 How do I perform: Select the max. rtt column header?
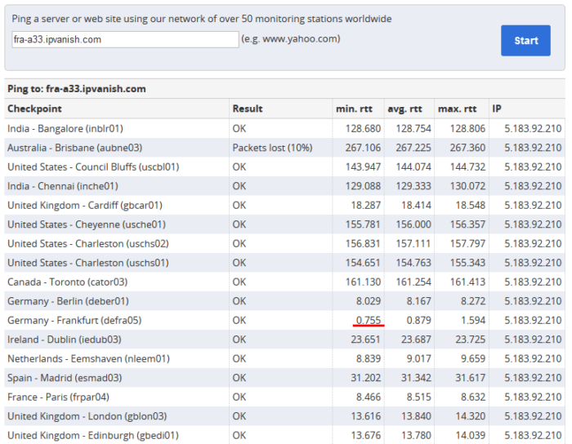tap(457, 109)
